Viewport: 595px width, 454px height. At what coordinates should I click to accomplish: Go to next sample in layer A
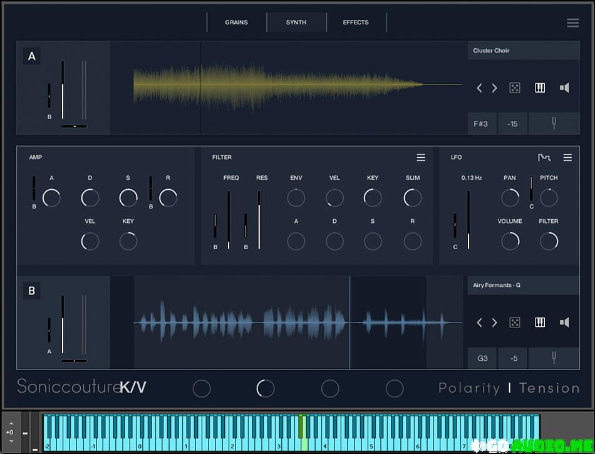tap(494, 88)
